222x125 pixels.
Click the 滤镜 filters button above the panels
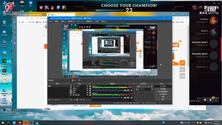tap(81, 80)
